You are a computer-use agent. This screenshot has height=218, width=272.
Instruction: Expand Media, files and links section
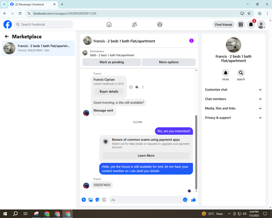click(233, 108)
